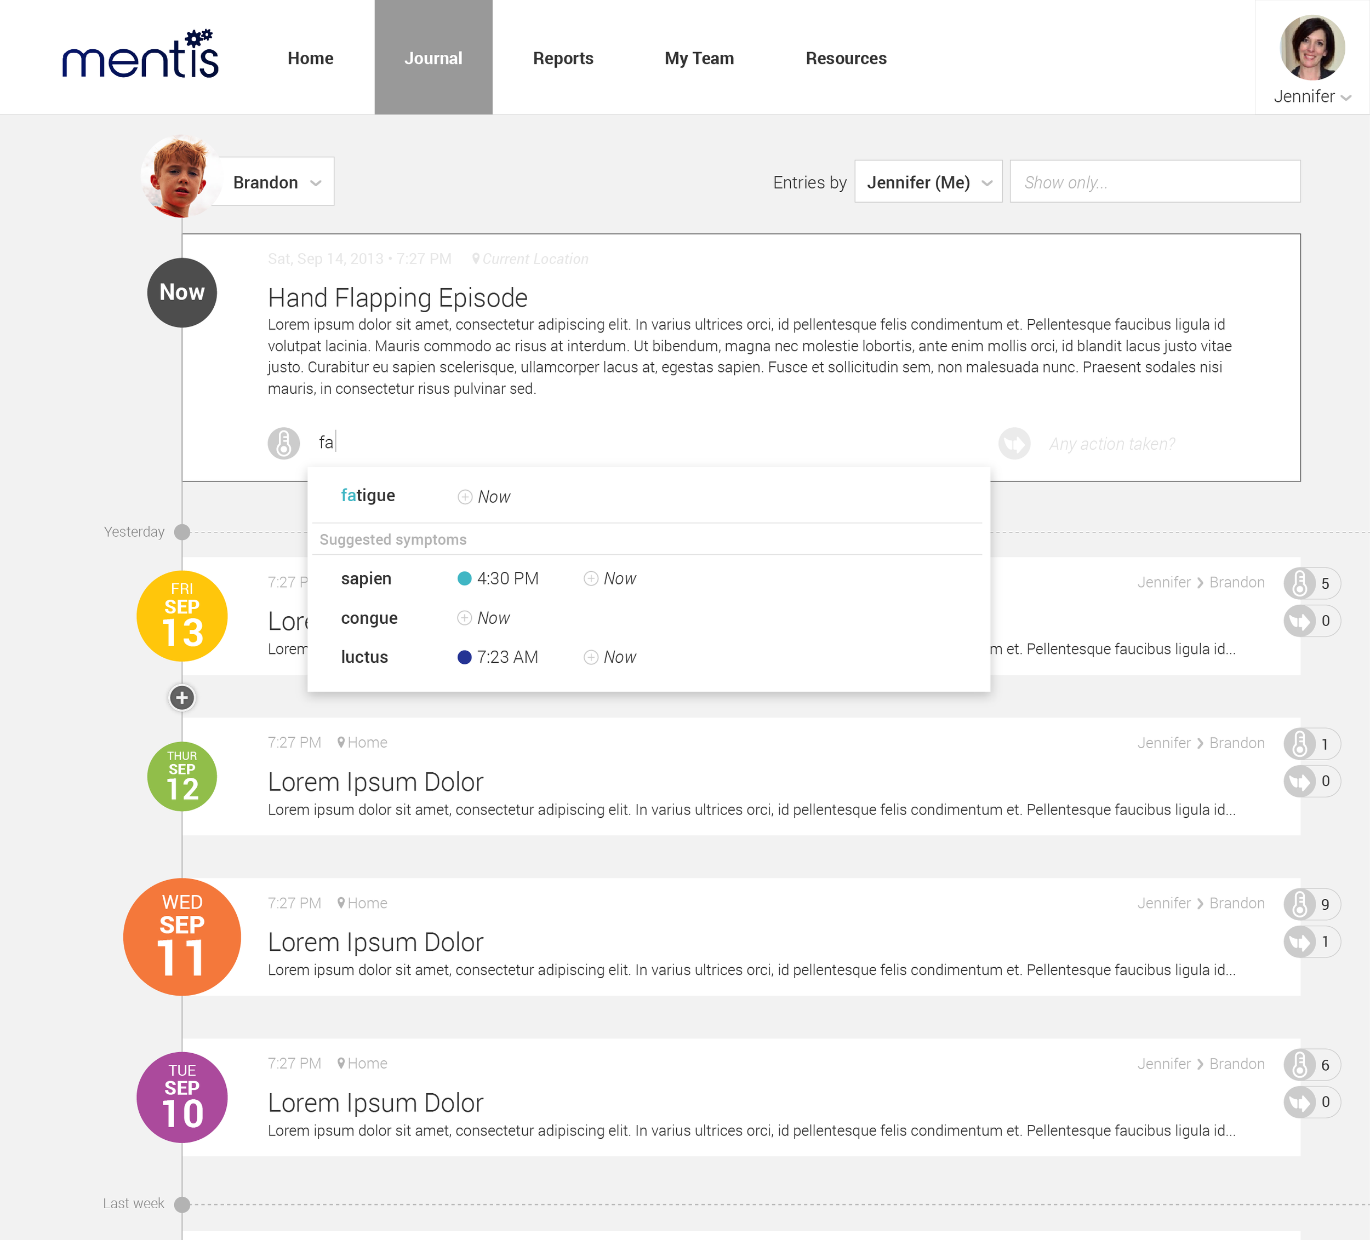1370x1240 pixels.
Task: Click the WED SEP 11 date circle
Action: pos(181,937)
